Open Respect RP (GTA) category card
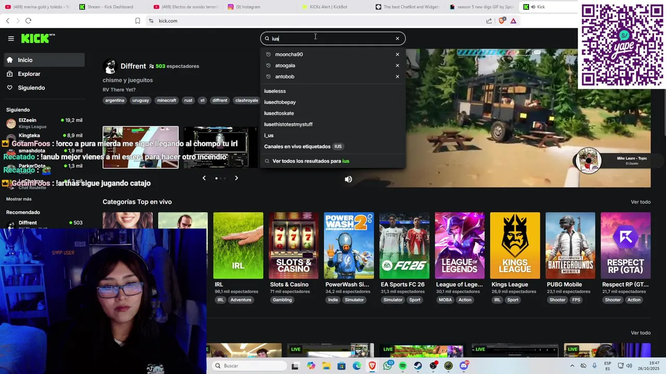This screenshot has width=666, height=374. click(x=625, y=246)
